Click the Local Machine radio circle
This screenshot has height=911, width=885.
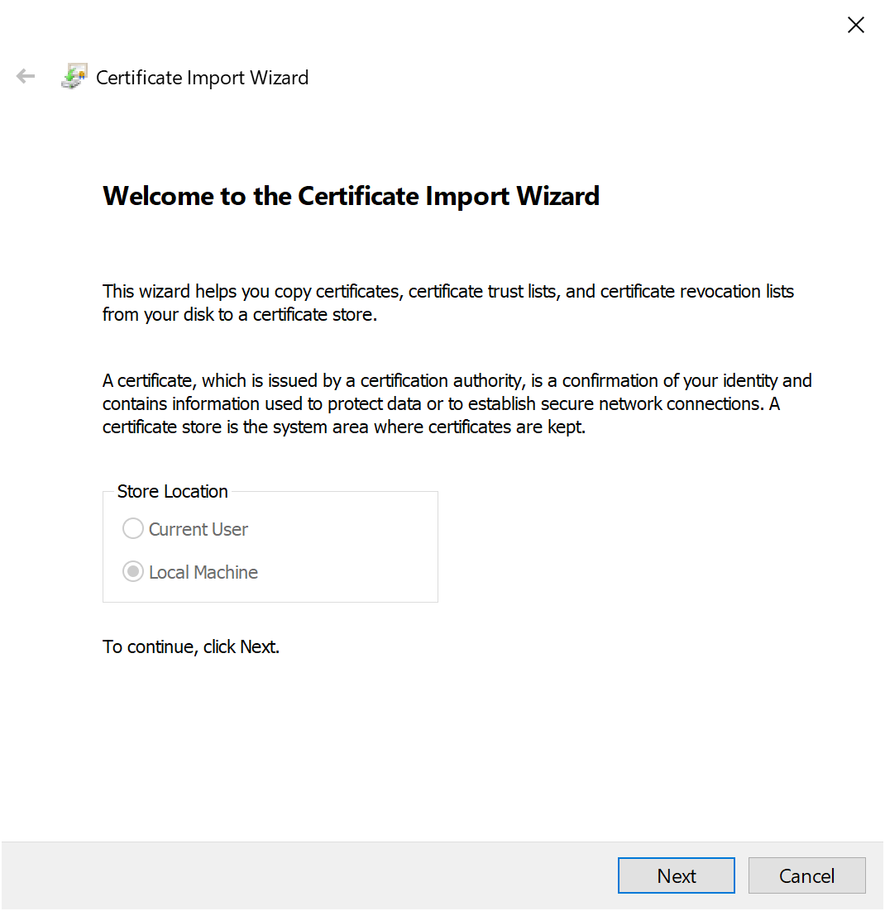(x=132, y=571)
